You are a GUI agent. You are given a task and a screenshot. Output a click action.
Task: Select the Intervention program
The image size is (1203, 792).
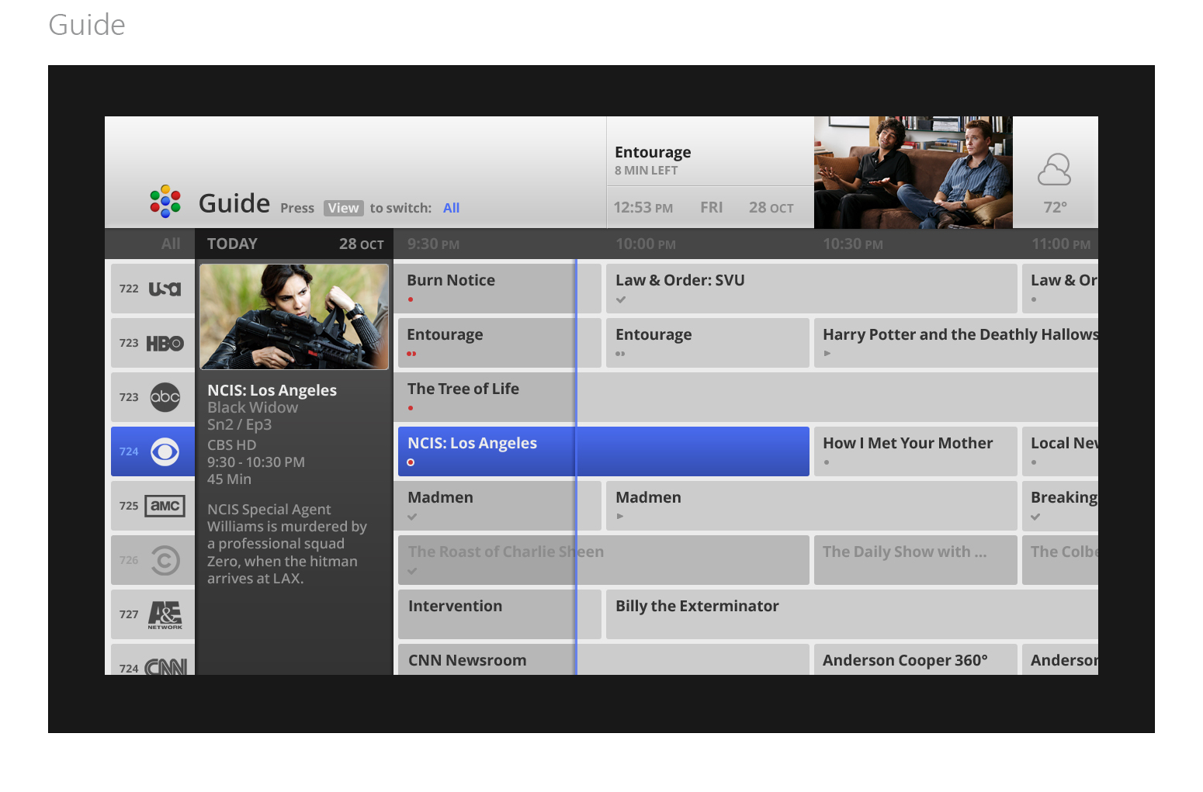tap(500, 614)
